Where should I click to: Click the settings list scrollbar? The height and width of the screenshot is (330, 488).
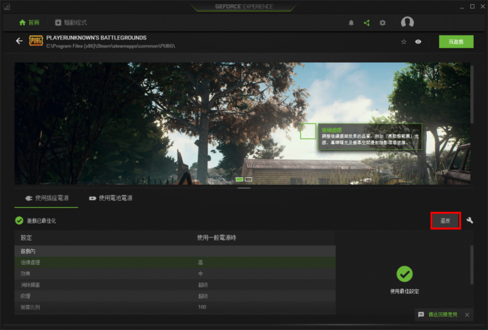472,265
